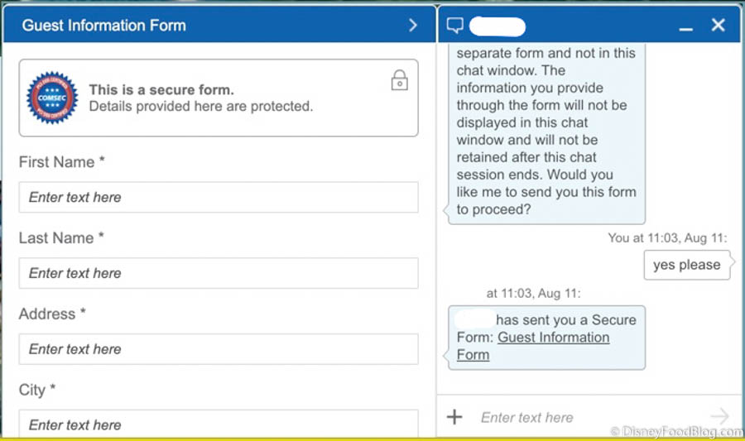Click the Guest Information Form header title
Screen dimensions: 745x441
(x=104, y=26)
